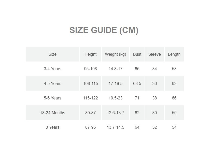Screen dimensions: 212x147
Task: Click the 13.7-14.5 weight value
Action: point(115,127)
